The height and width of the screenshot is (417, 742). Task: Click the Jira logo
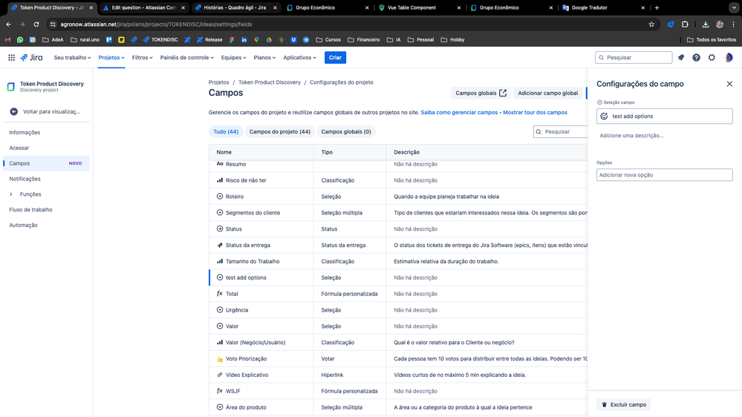click(31, 58)
